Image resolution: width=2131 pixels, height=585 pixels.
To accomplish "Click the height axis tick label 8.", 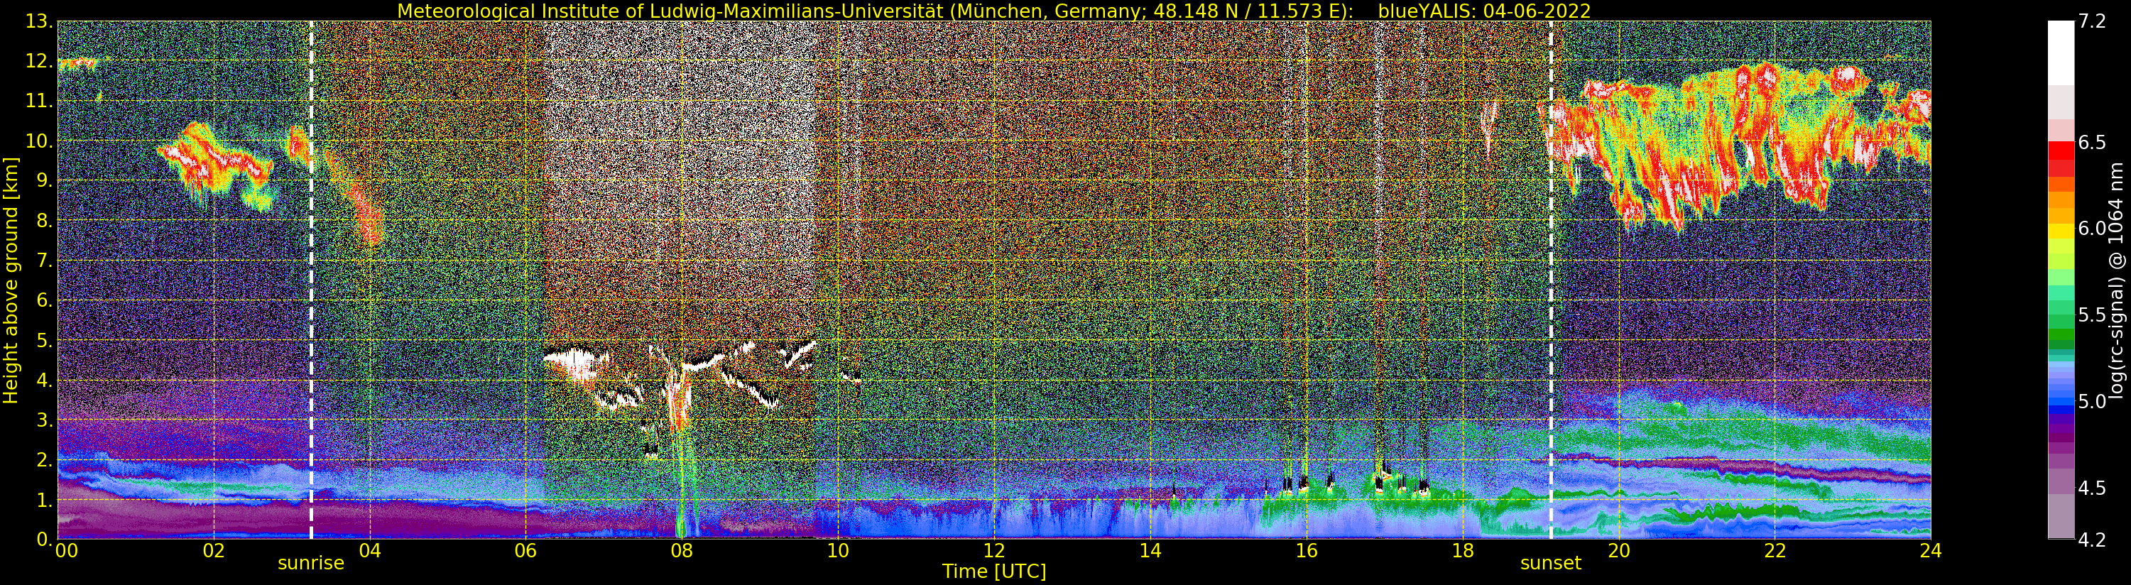I will (x=43, y=221).
